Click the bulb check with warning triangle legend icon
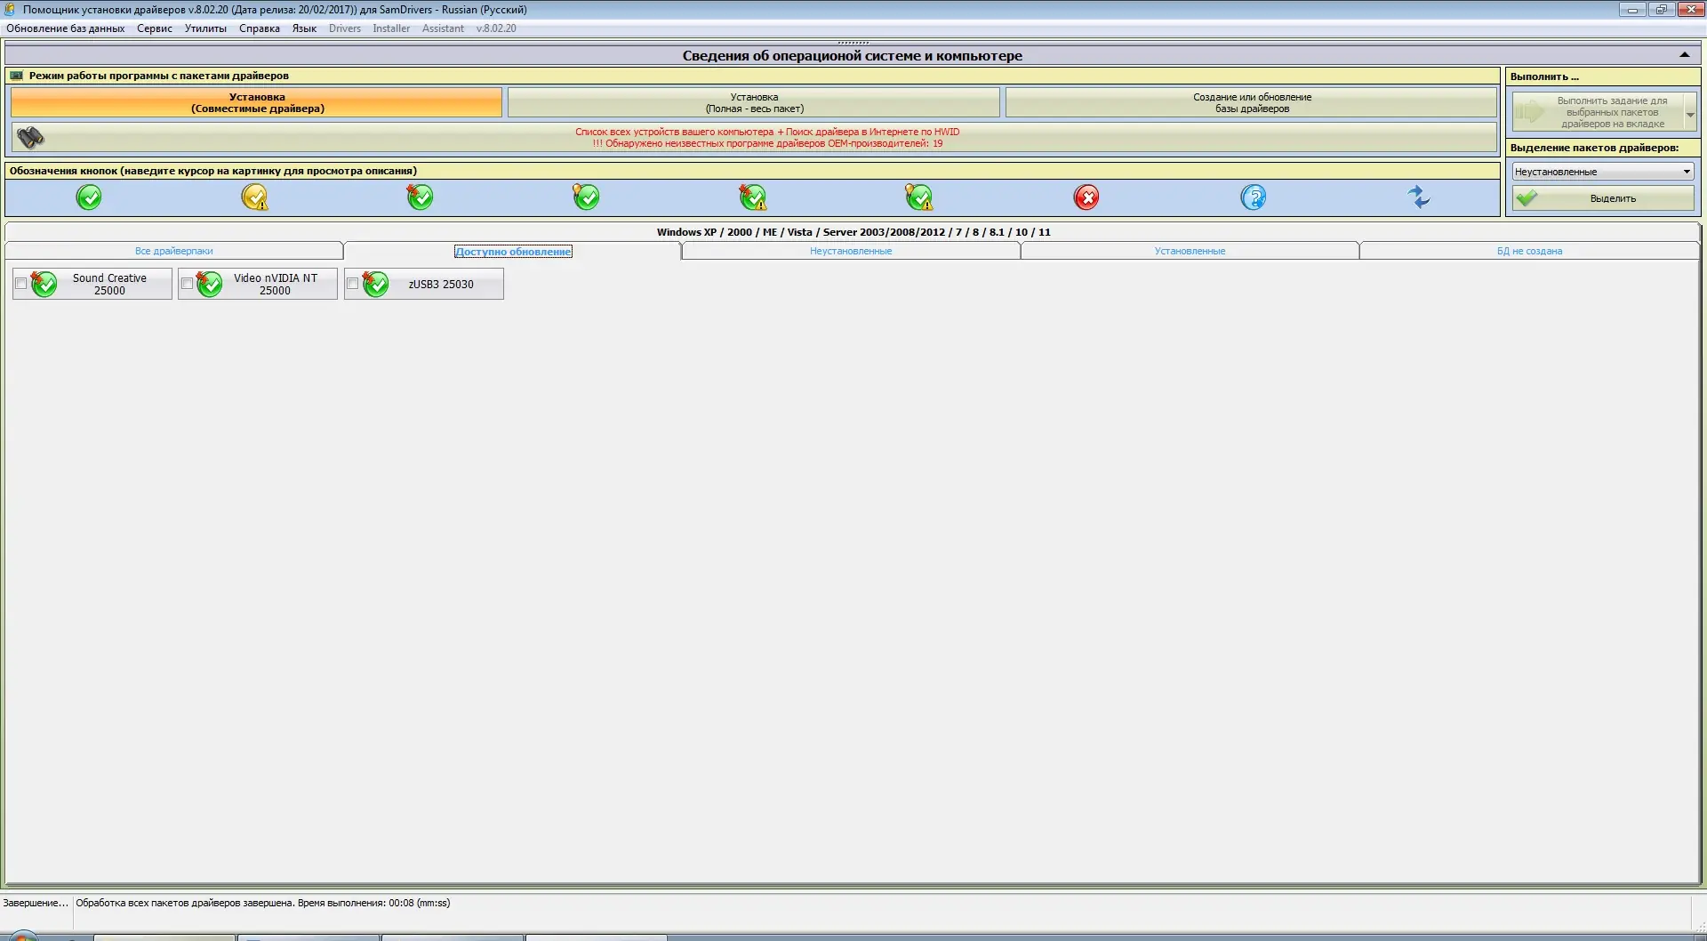This screenshot has width=1707, height=941. click(x=919, y=197)
